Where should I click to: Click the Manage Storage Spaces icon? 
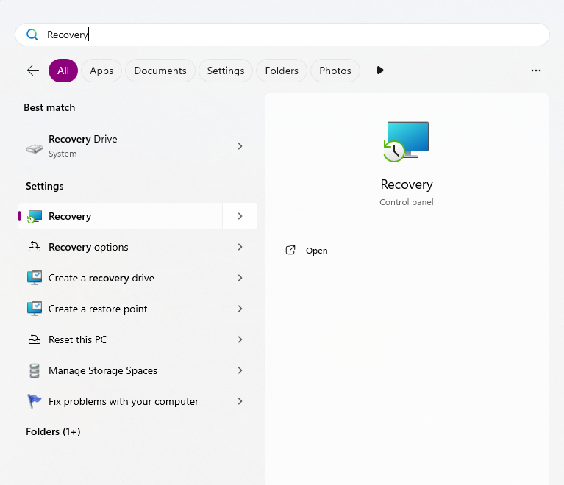tap(35, 370)
